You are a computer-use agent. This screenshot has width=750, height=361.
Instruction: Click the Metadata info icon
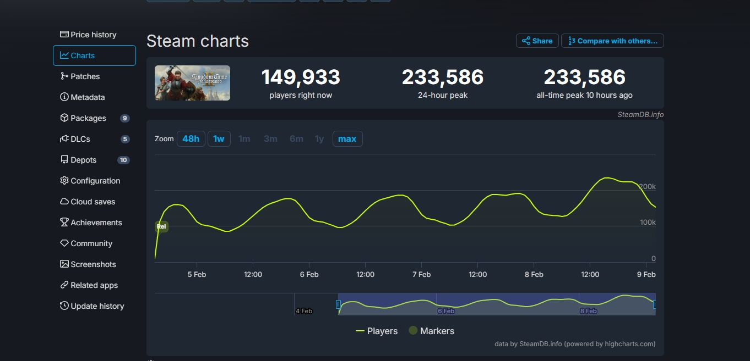[x=64, y=97]
